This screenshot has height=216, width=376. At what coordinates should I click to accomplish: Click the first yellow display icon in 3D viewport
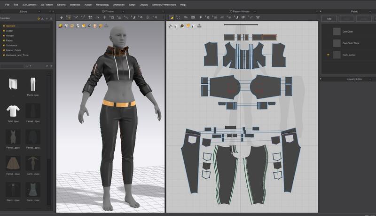pyautogui.click(x=61, y=25)
